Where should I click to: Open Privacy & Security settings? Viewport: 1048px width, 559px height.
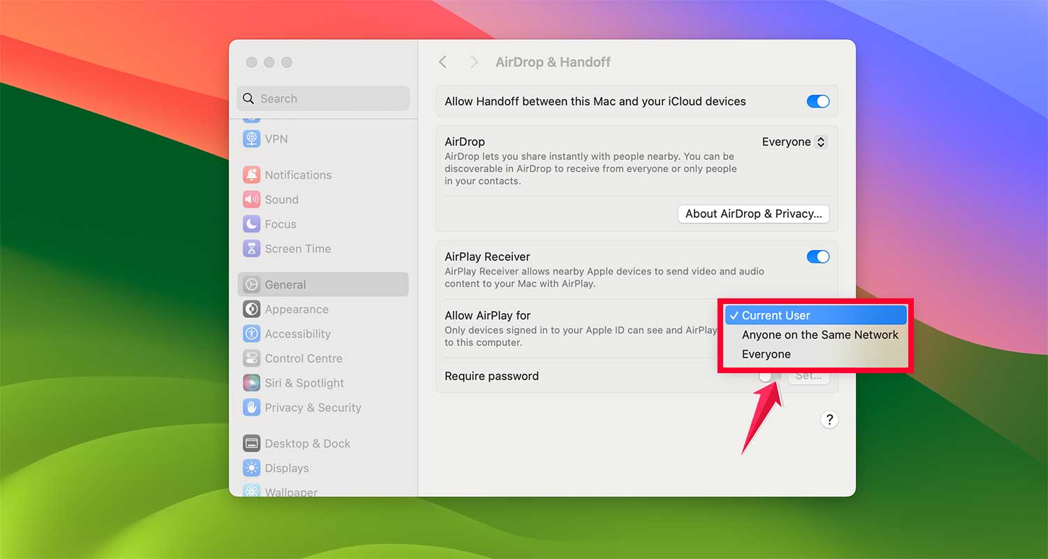(312, 407)
